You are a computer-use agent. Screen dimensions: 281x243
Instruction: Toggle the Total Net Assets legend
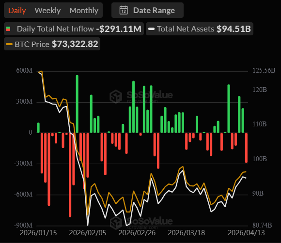coord(200,29)
